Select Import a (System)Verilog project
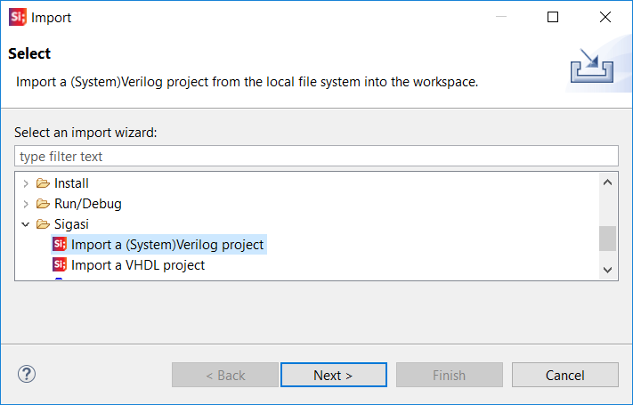Screen dimensions: 633x405 [167, 244]
